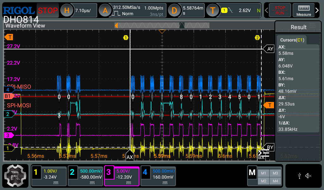Click the STOP/RUN button
The height and width of the screenshot is (190, 324).
click(280, 10)
